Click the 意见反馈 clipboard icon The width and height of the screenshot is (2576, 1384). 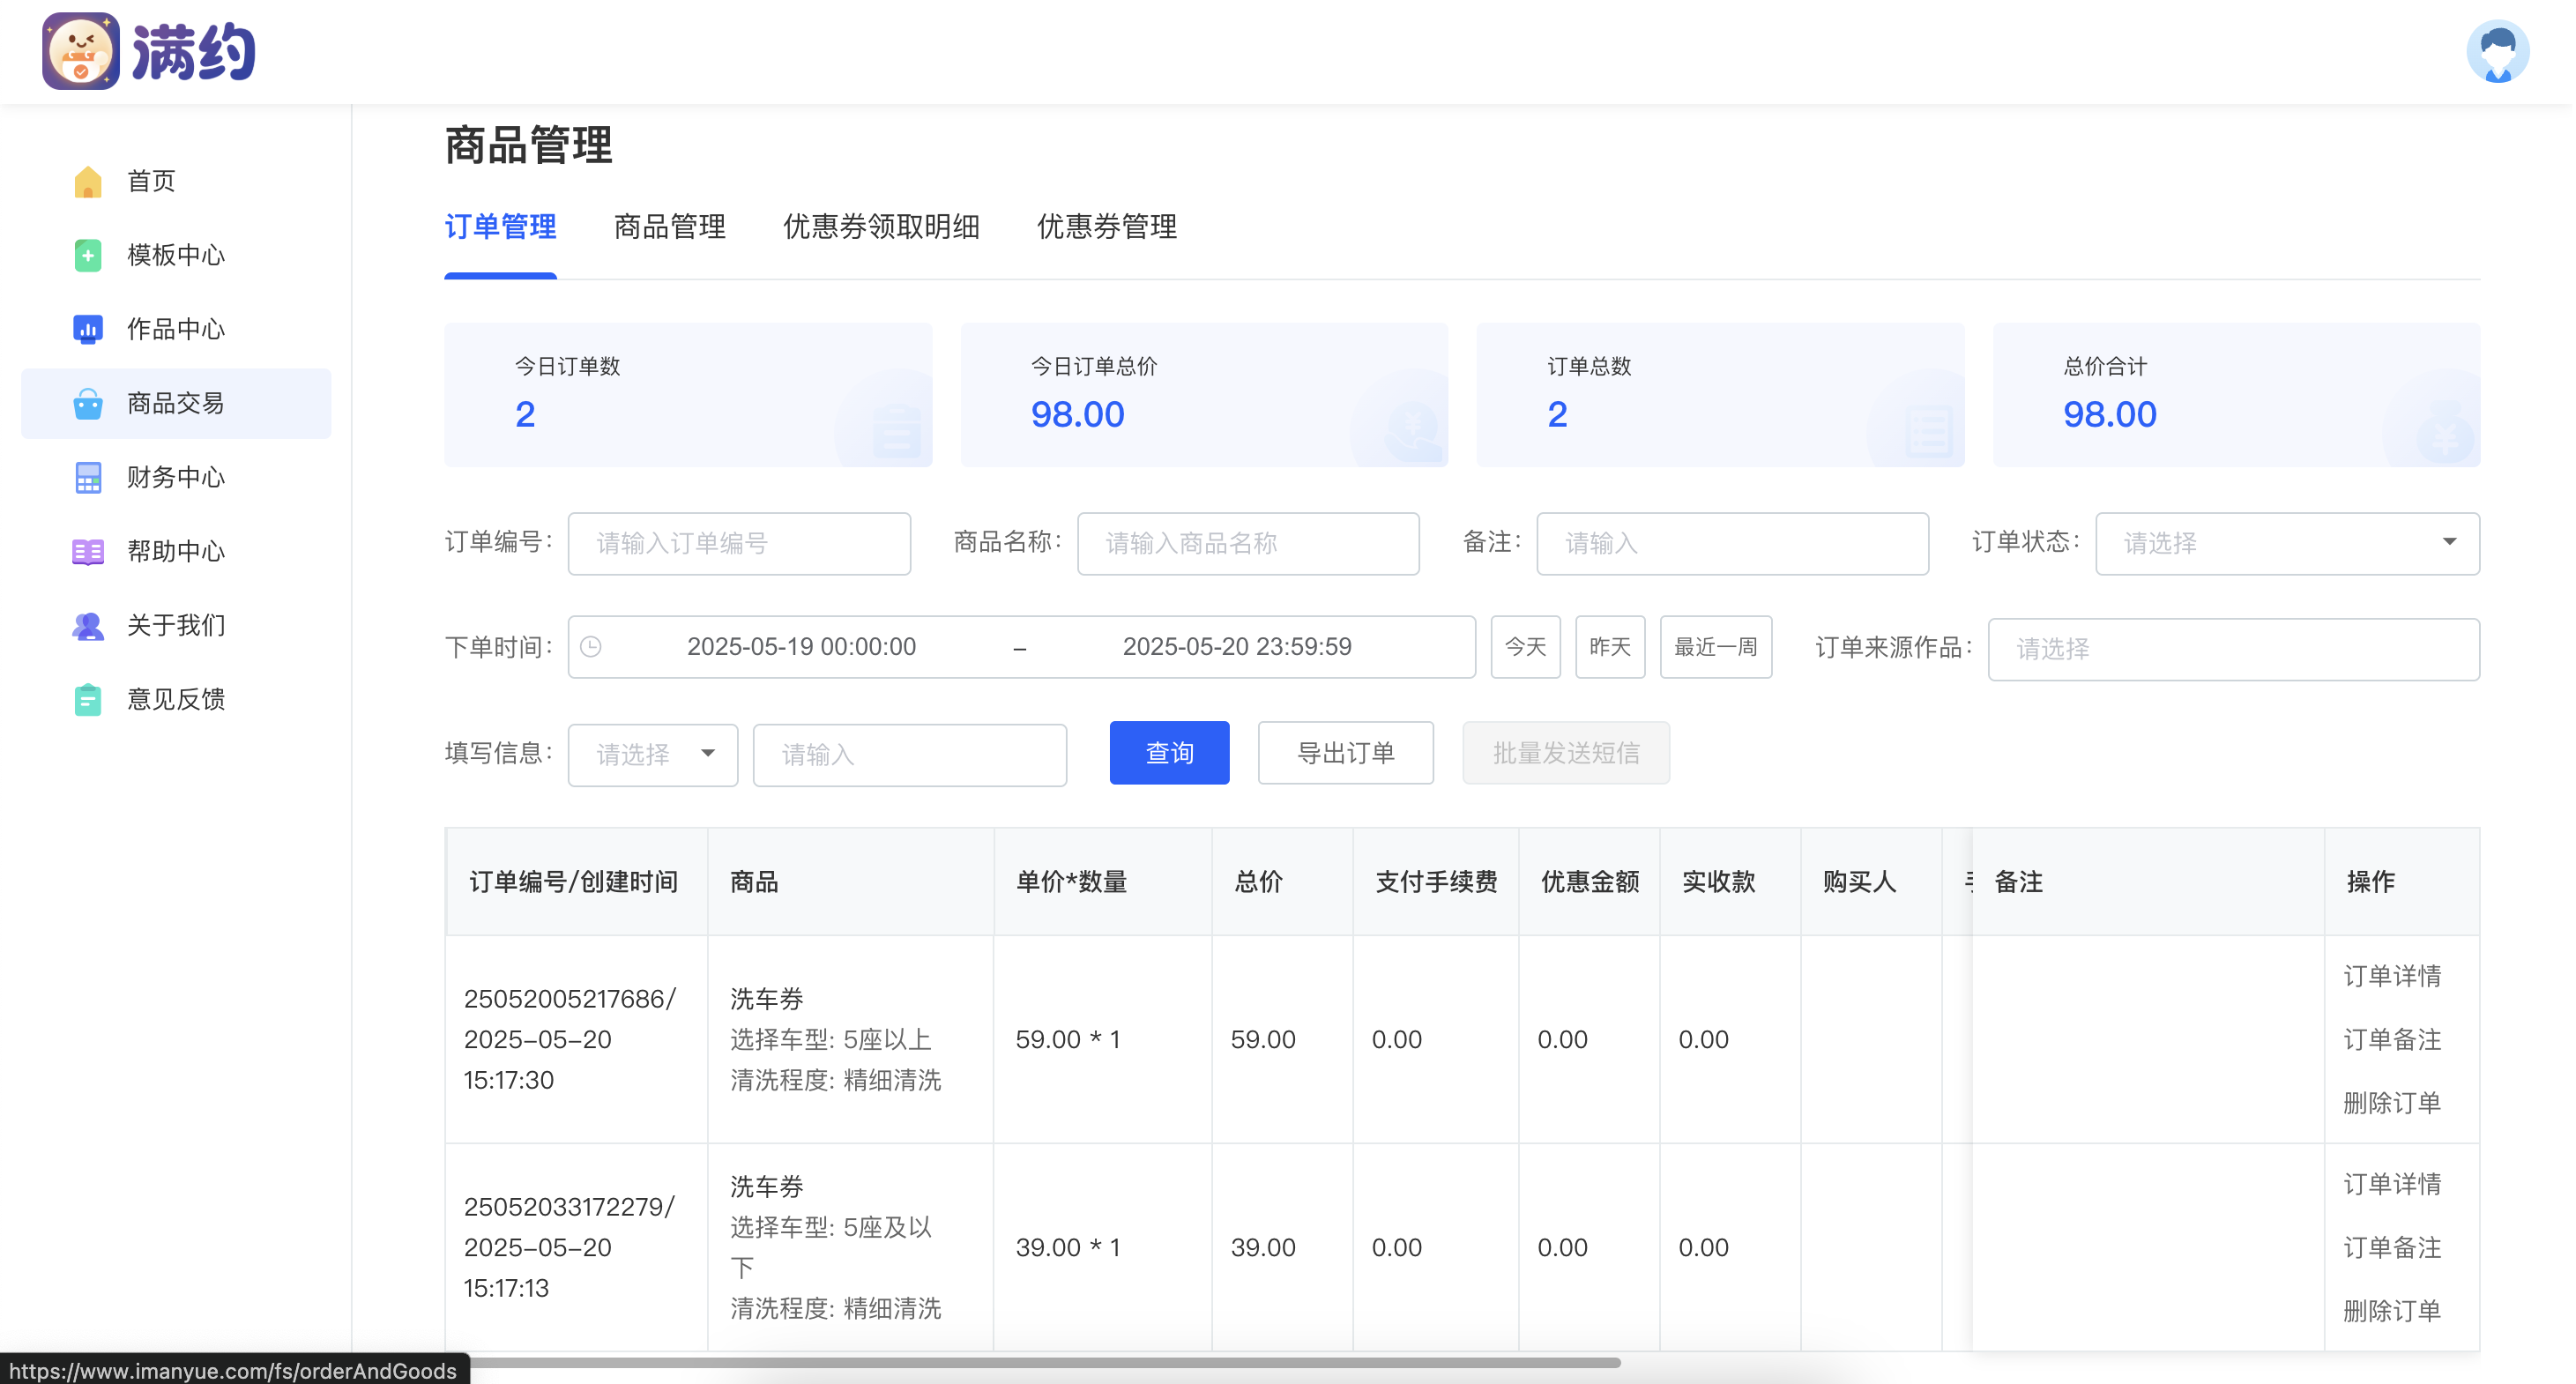point(88,699)
